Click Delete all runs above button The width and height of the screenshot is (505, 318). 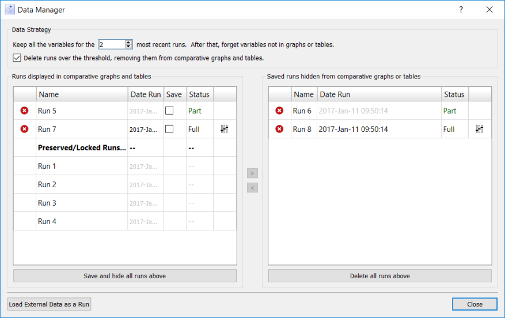pos(379,276)
